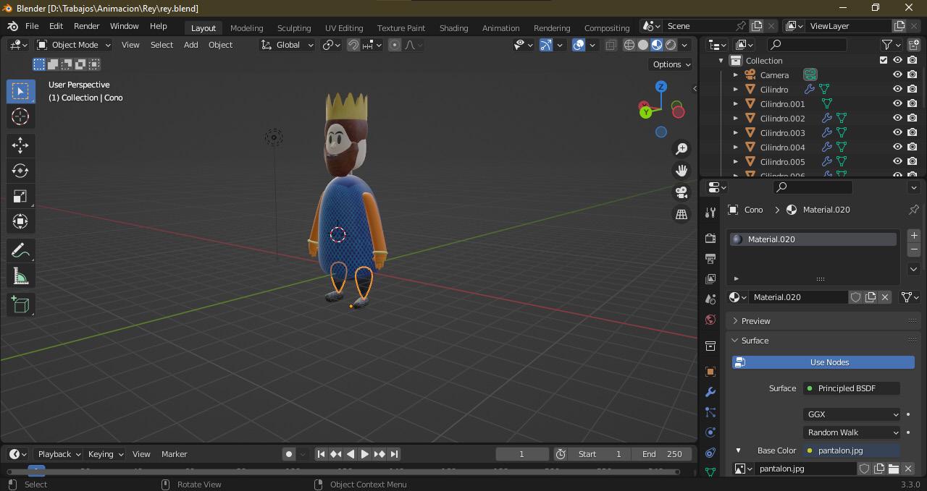The width and height of the screenshot is (927, 491).
Task: Disable Camera in renders
Action: click(x=912, y=75)
